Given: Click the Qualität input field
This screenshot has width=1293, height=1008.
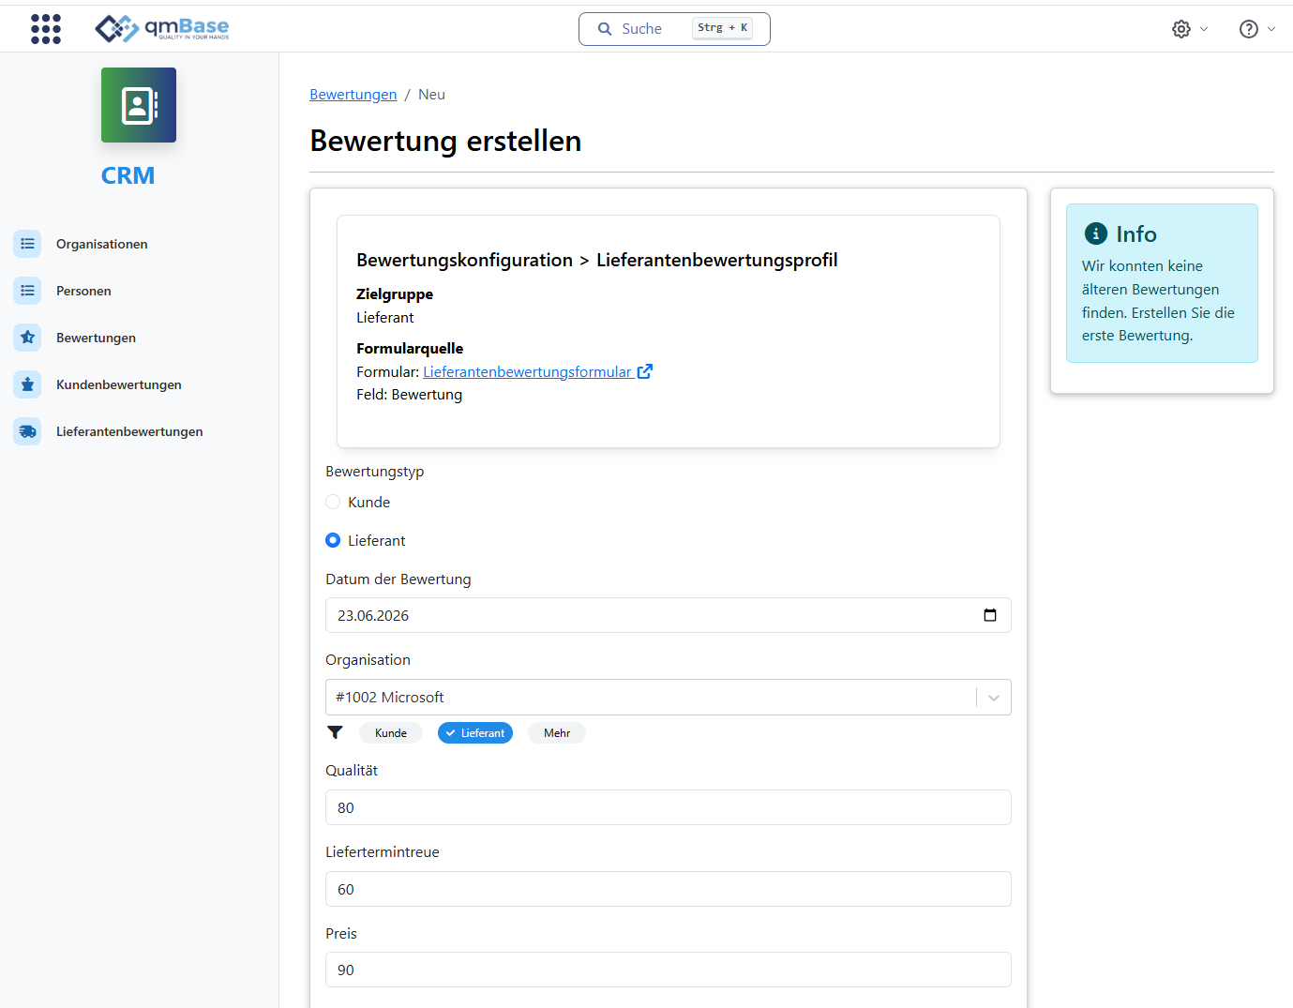Looking at the screenshot, I should pyautogui.click(x=669, y=807).
